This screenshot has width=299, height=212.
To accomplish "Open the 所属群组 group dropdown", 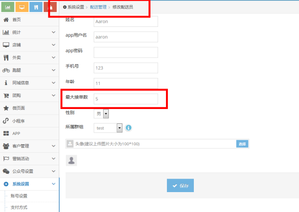I will point(119,128).
